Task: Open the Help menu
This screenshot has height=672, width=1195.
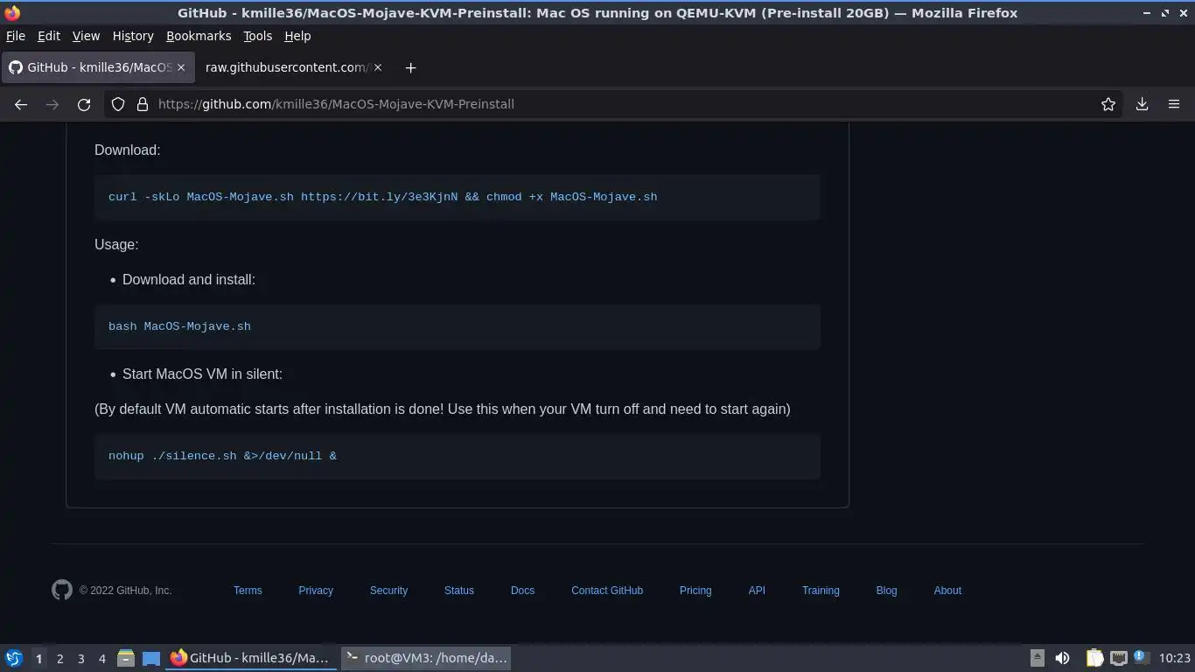Action: pyautogui.click(x=297, y=36)
